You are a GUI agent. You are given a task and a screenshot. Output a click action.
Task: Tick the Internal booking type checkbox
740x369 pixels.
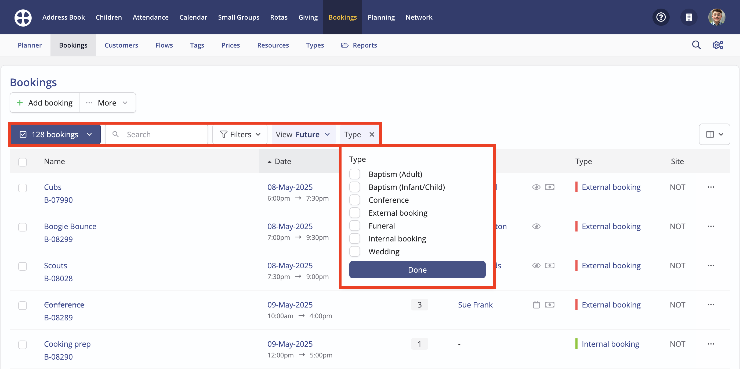click(354, 238)
